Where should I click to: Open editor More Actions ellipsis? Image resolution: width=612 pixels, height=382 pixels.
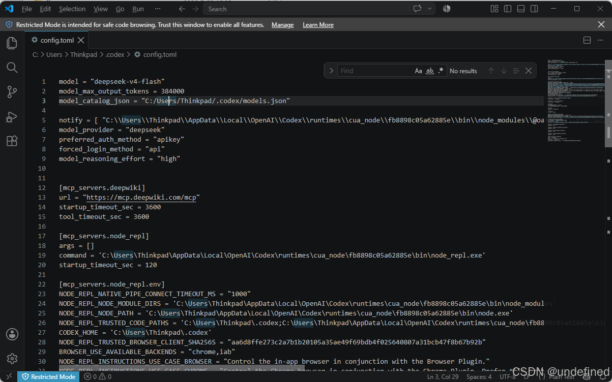[x=601, y=40]
